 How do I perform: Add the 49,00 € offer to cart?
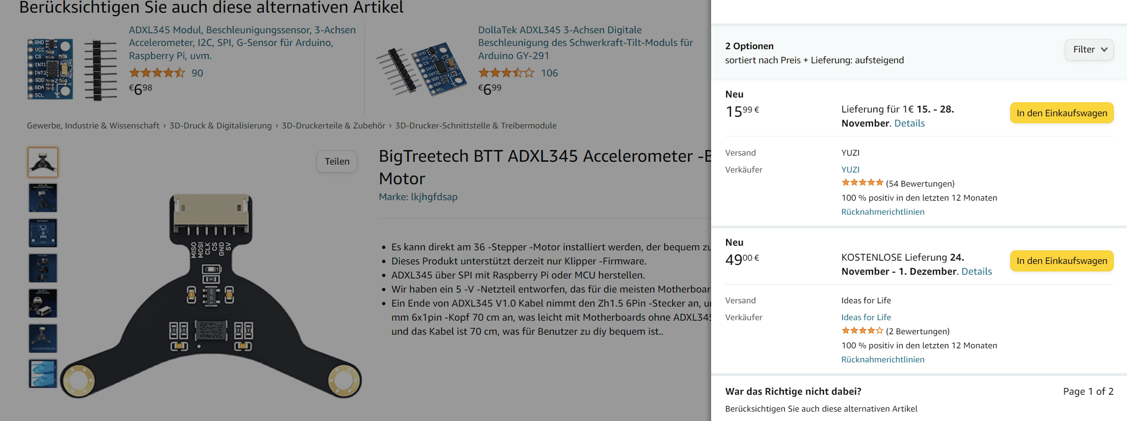pyautogui.click(x=1061, y=261)
